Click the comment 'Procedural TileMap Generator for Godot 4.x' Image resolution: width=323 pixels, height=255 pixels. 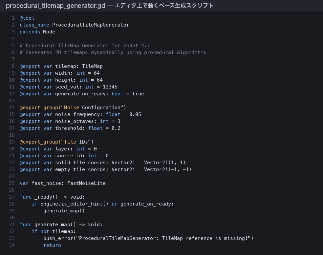click(85, 46)
